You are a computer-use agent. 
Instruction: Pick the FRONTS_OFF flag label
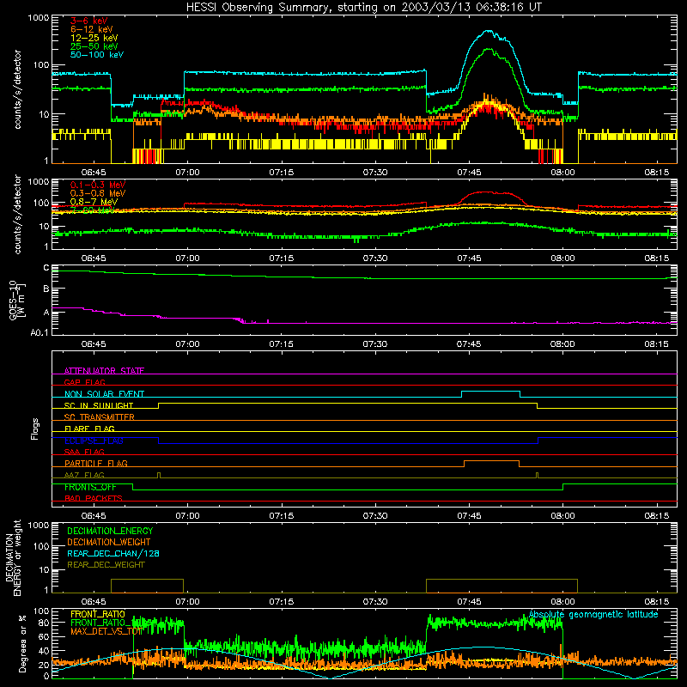pyautogui.click(x=90, y=487)
